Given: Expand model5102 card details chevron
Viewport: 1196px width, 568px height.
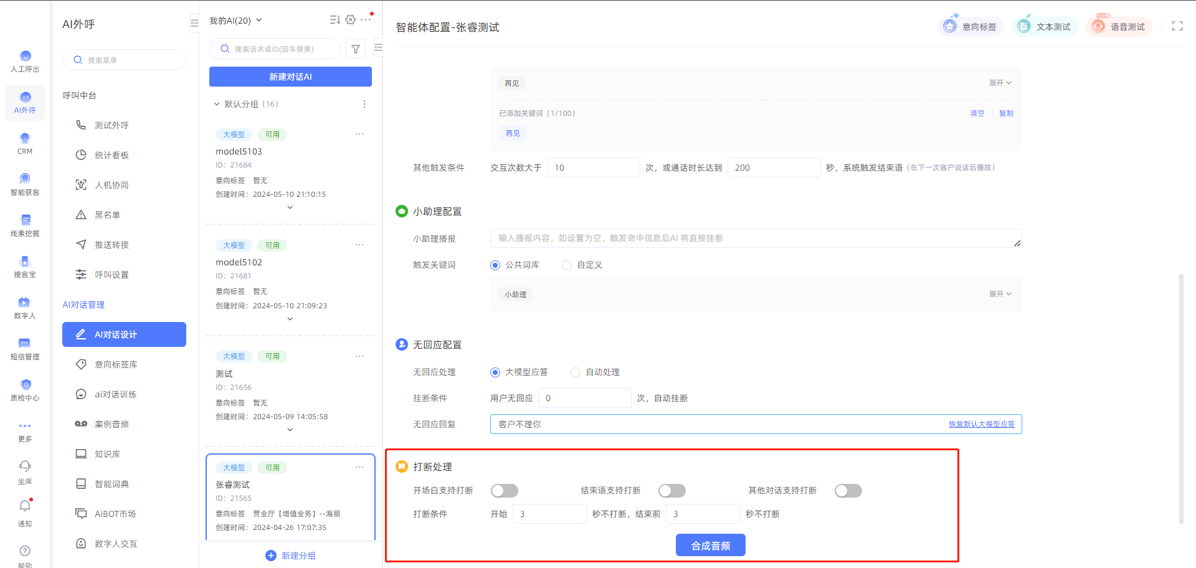Looking at the screenshot, I should point(290,319).
